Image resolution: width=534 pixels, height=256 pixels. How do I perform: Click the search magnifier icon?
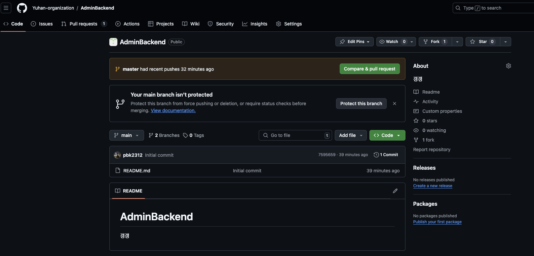coord(458,8)
